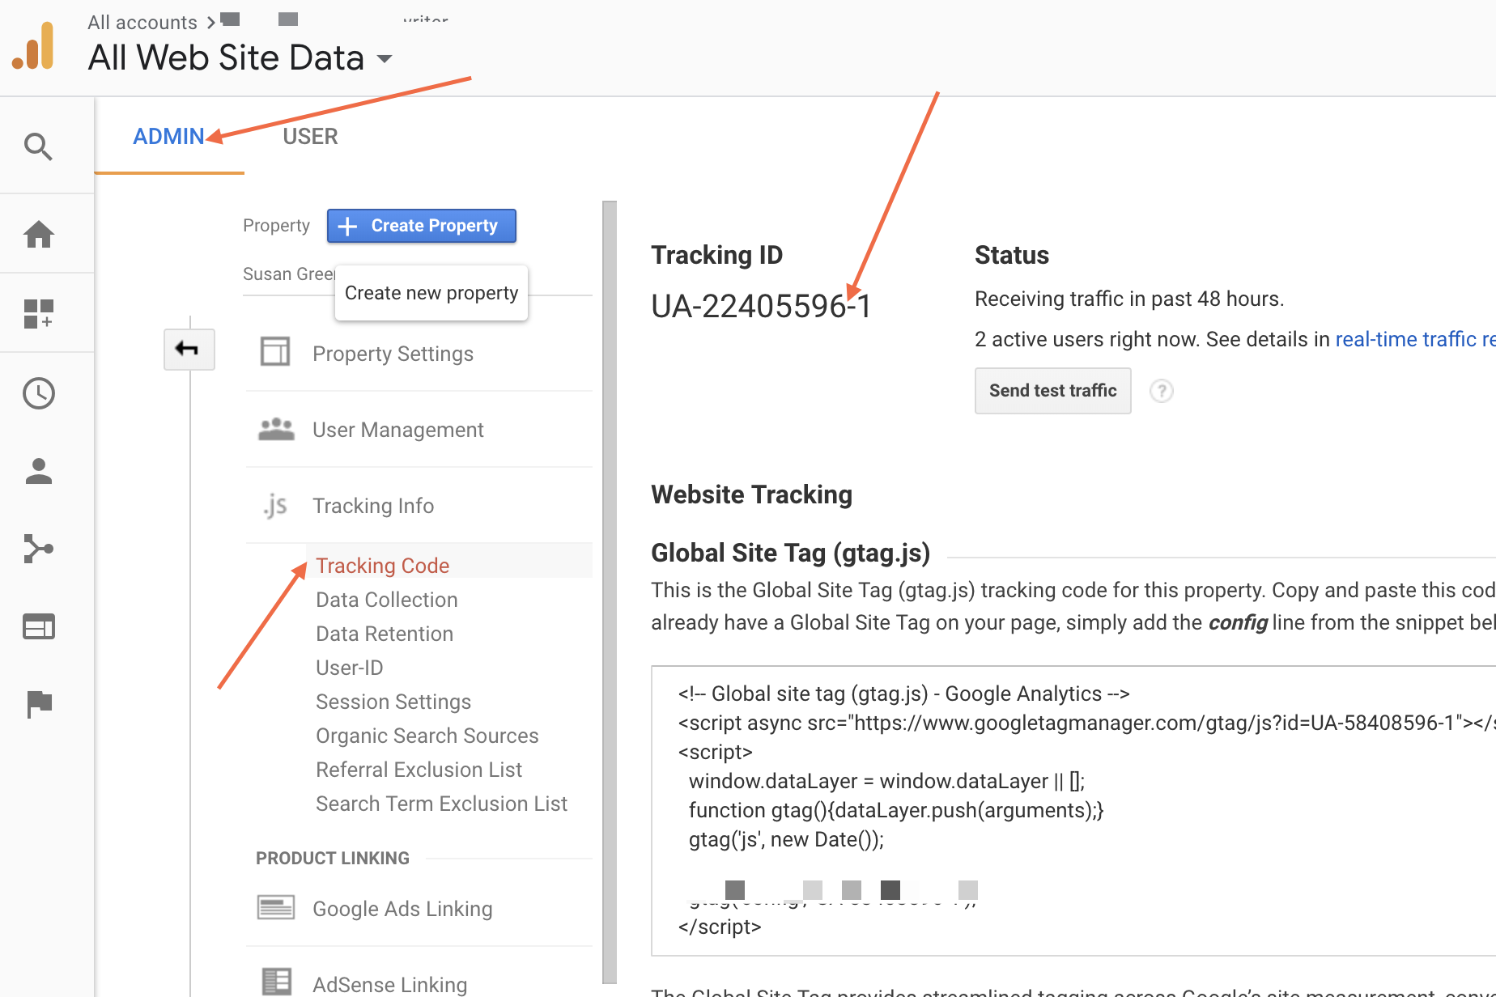Go to Home using the house icon
The width and height of the screenshot is (1496, 997).
pos(39,233)
